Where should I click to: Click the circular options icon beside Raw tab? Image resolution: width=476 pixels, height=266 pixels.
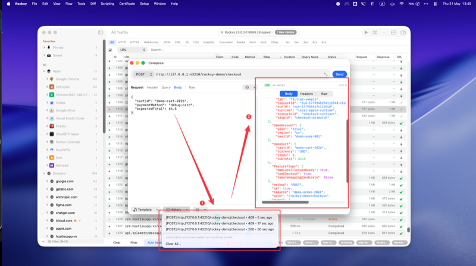(x=247, y=87)
